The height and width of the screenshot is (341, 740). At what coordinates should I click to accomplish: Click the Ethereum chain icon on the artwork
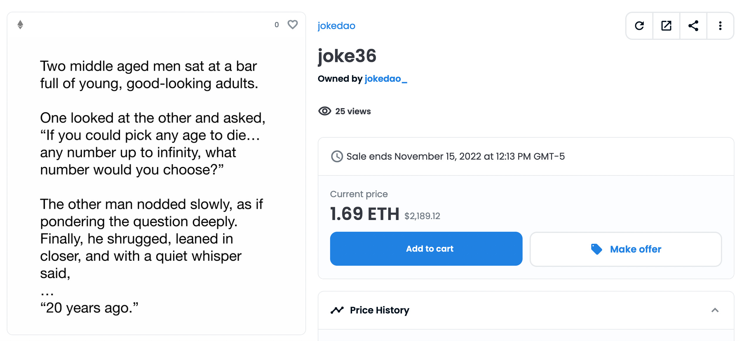20,25
